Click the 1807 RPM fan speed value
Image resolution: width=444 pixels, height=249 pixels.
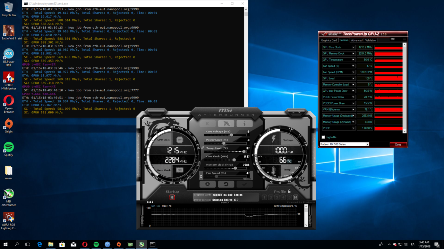365,72
